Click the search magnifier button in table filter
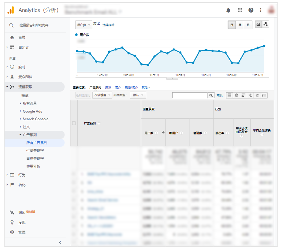The height and width of the screenshot is (249, 282). (211, 95)
